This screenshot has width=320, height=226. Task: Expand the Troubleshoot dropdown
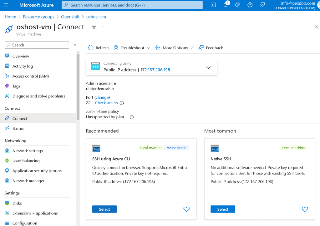tap(132, 48)
